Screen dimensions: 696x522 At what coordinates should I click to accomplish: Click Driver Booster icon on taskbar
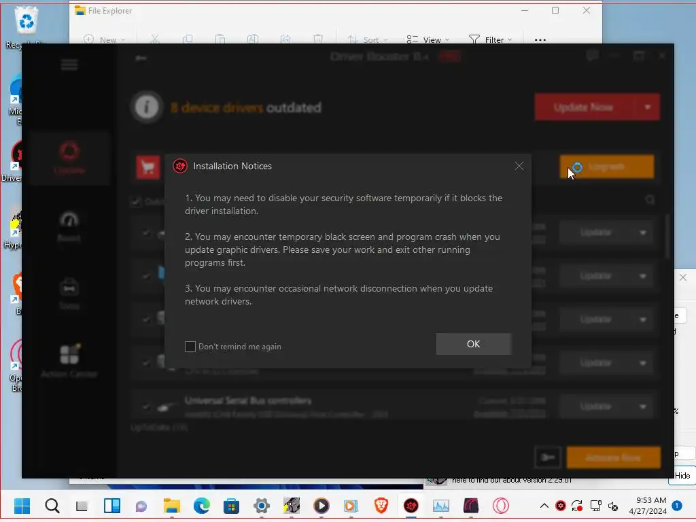[x=411, y=506]
